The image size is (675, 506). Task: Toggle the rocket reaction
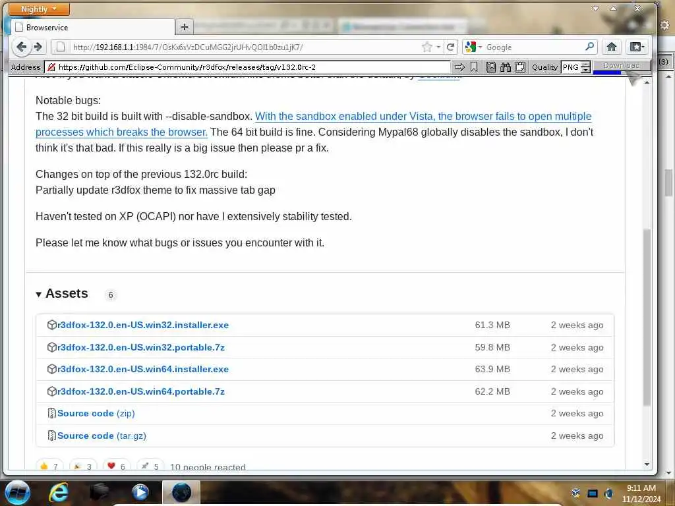pos(150,466)
